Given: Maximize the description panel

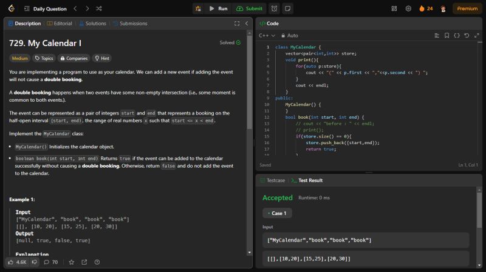Looking at the screenshot, I should point(237,24).
